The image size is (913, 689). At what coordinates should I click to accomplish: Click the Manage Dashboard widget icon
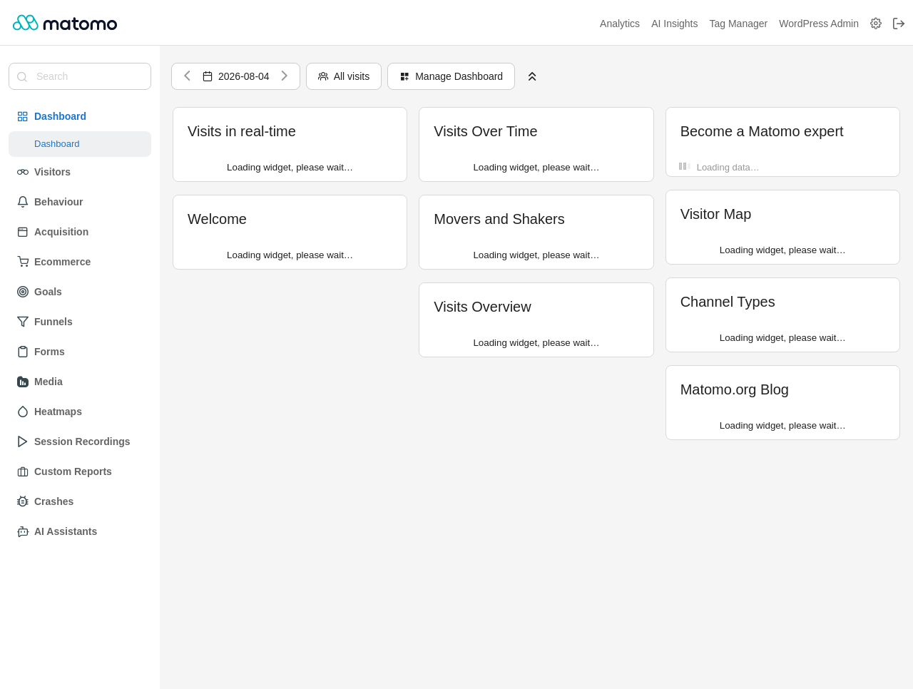click(x=404, y=76)
